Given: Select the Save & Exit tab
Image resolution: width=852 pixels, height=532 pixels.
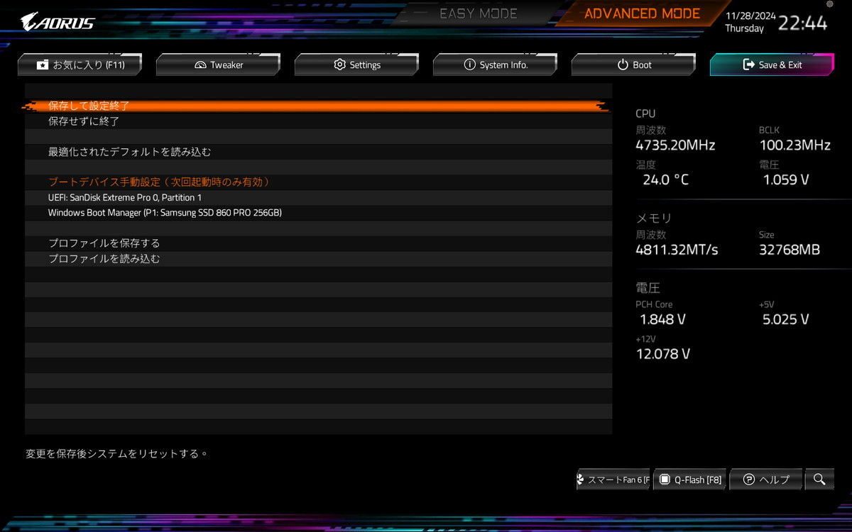Looking at the screenshot, I should tap(772, 65).
